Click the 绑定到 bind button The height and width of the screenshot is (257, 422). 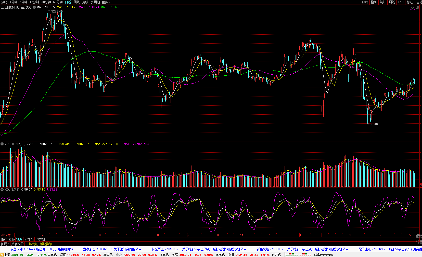[40, 239]
